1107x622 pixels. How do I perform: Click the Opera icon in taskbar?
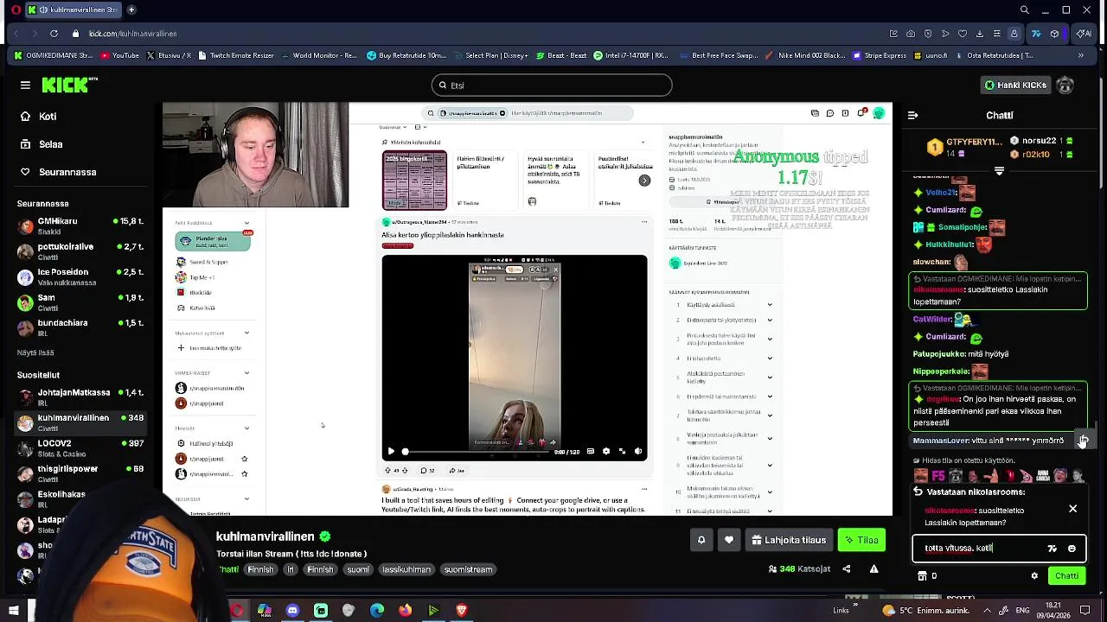point(236,611)
